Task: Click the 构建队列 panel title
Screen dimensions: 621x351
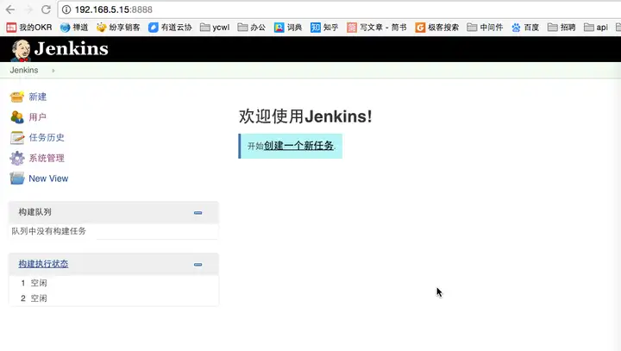Action: (x=34, y=212)
